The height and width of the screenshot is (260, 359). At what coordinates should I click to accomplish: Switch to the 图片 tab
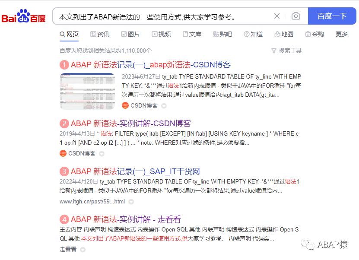[x=130, y=34]
